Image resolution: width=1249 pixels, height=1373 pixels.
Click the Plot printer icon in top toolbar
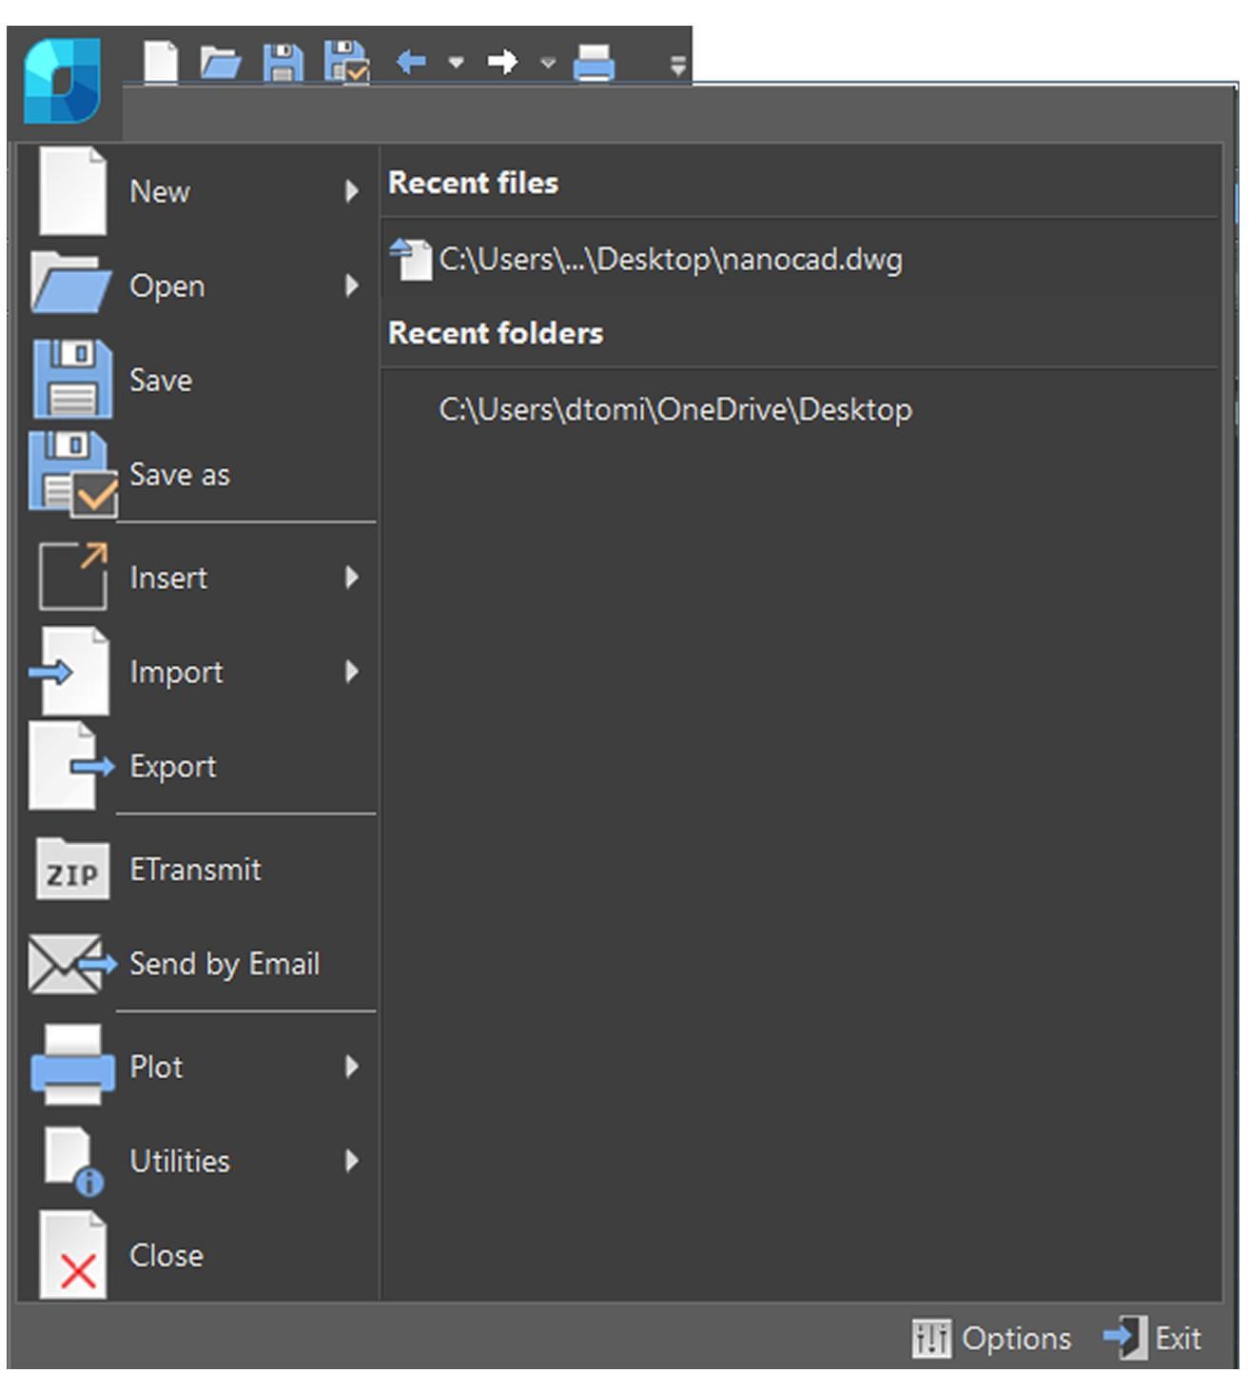pos(595,63)
